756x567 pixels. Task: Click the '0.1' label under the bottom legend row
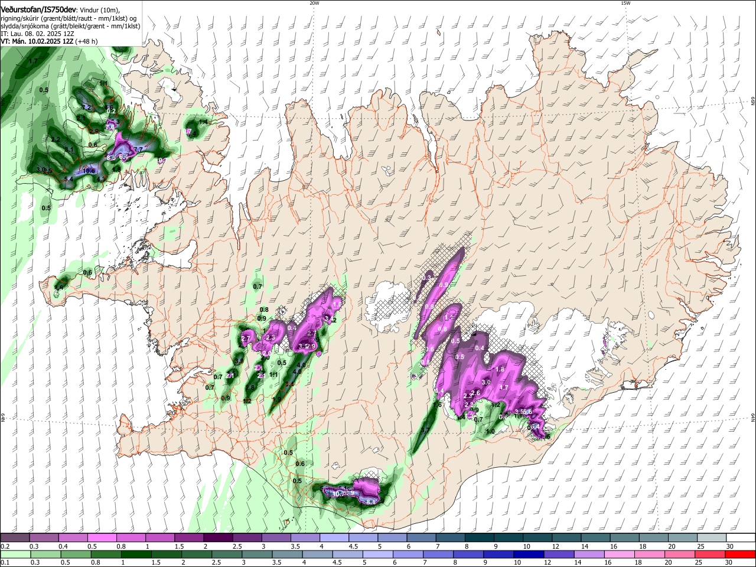tap(5, 562)
